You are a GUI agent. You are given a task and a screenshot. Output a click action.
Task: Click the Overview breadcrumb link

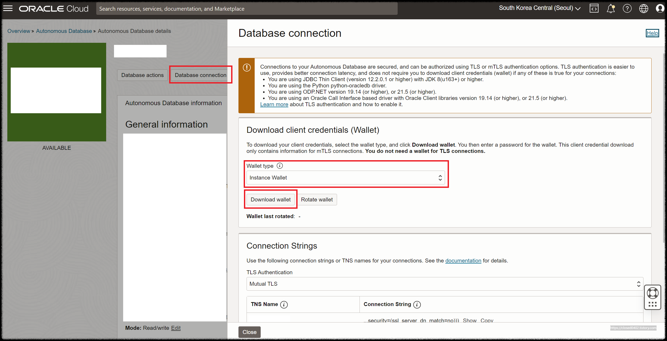[x=19, y=31]
